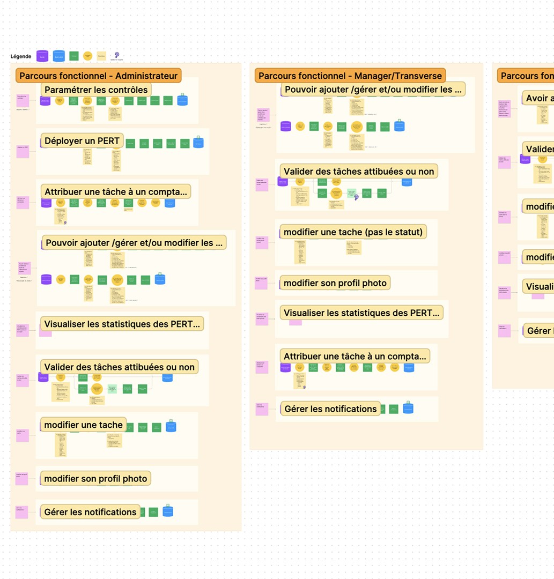Screen dimensions: 554x579
Task: Select 'Visualiser les statistiques des PERT...' in Administrateur
Action: click(x=122, y=324)
